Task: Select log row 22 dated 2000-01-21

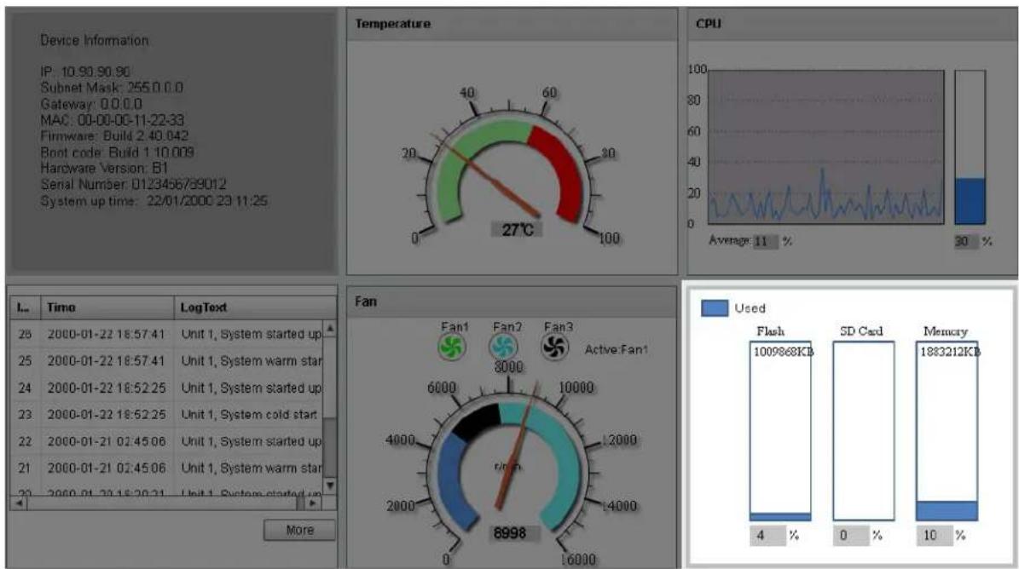Action: [166, 441]
